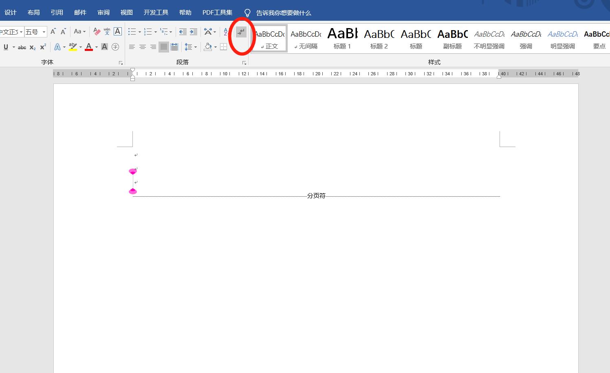Apply the 明显强调 style
The image size is (610, 373).
pos(562,39)
